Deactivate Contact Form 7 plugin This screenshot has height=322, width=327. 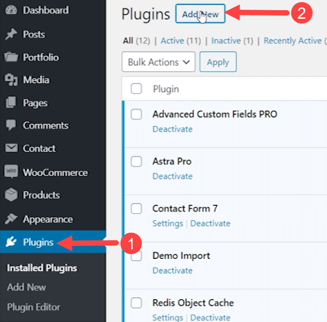[x=210, y=224]
